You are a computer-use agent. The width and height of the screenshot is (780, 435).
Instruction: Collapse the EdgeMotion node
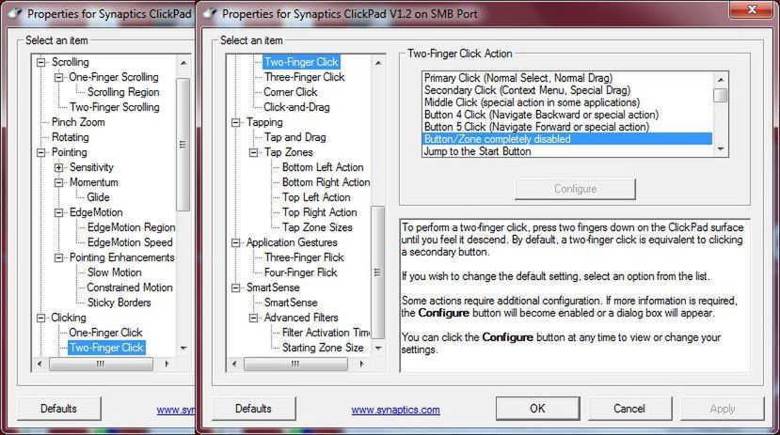coord(58,212)
